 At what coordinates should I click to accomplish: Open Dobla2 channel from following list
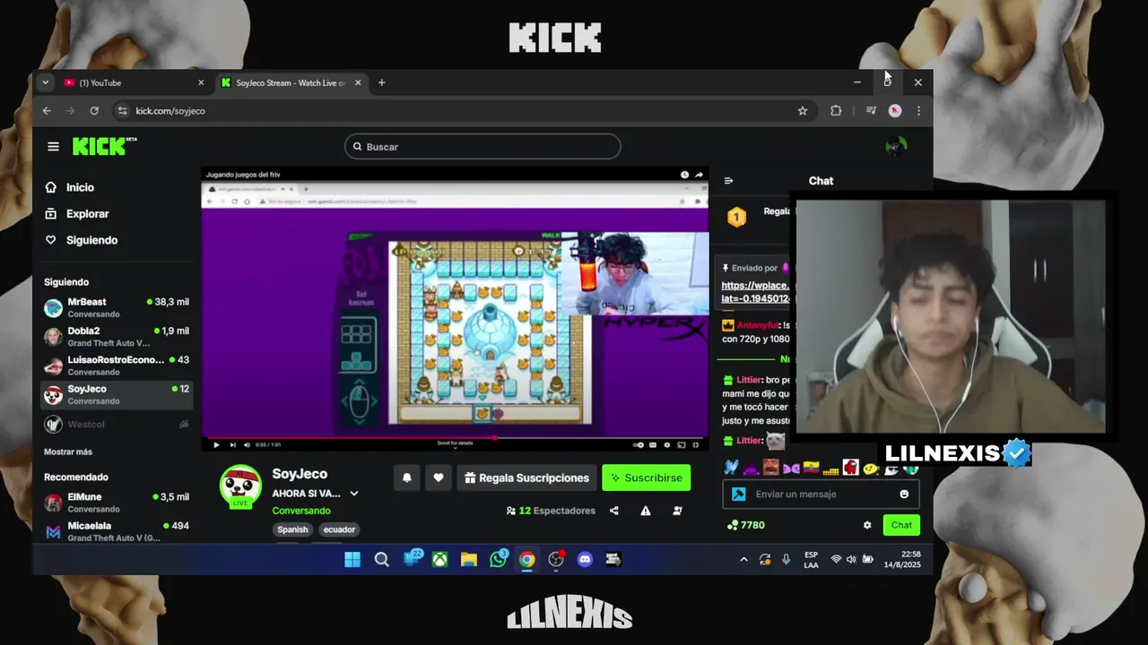pyautogui.click(x=117, y=336)
